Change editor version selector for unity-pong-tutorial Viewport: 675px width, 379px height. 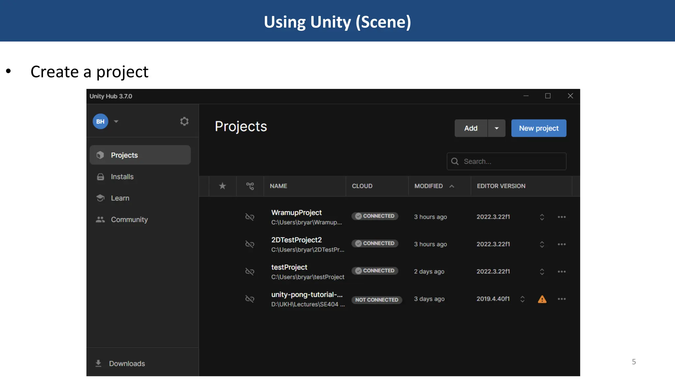point(522,299)
